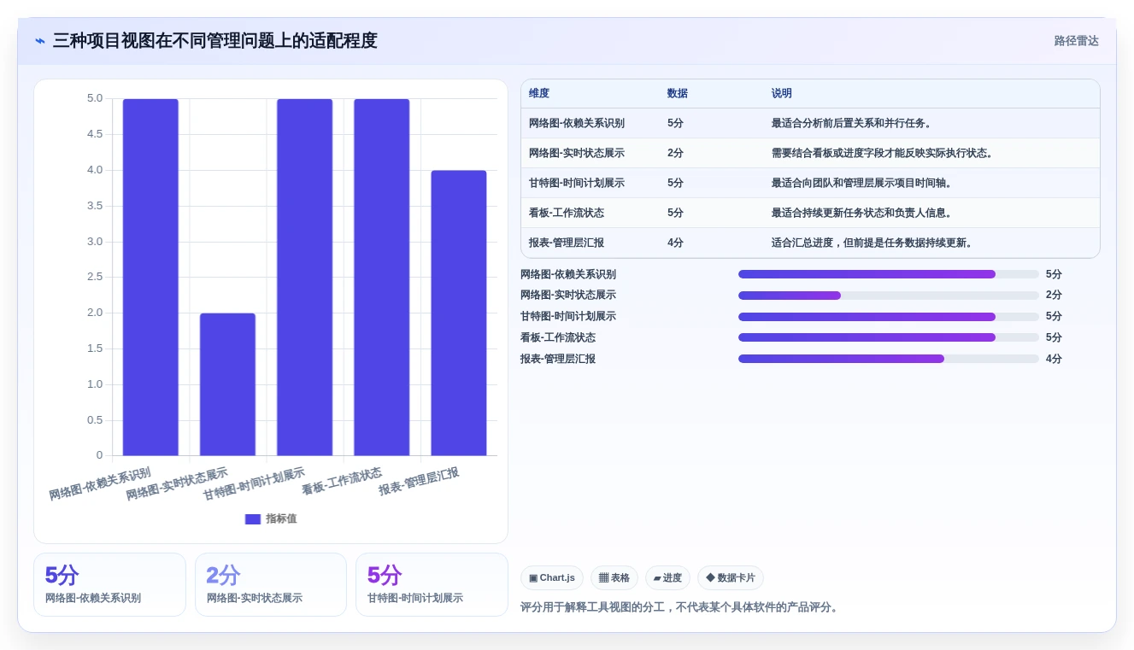Click the chart bar for 网络图-依赖关系识别
Viewport: 1134px width, 650px height.
click(150, 277)
